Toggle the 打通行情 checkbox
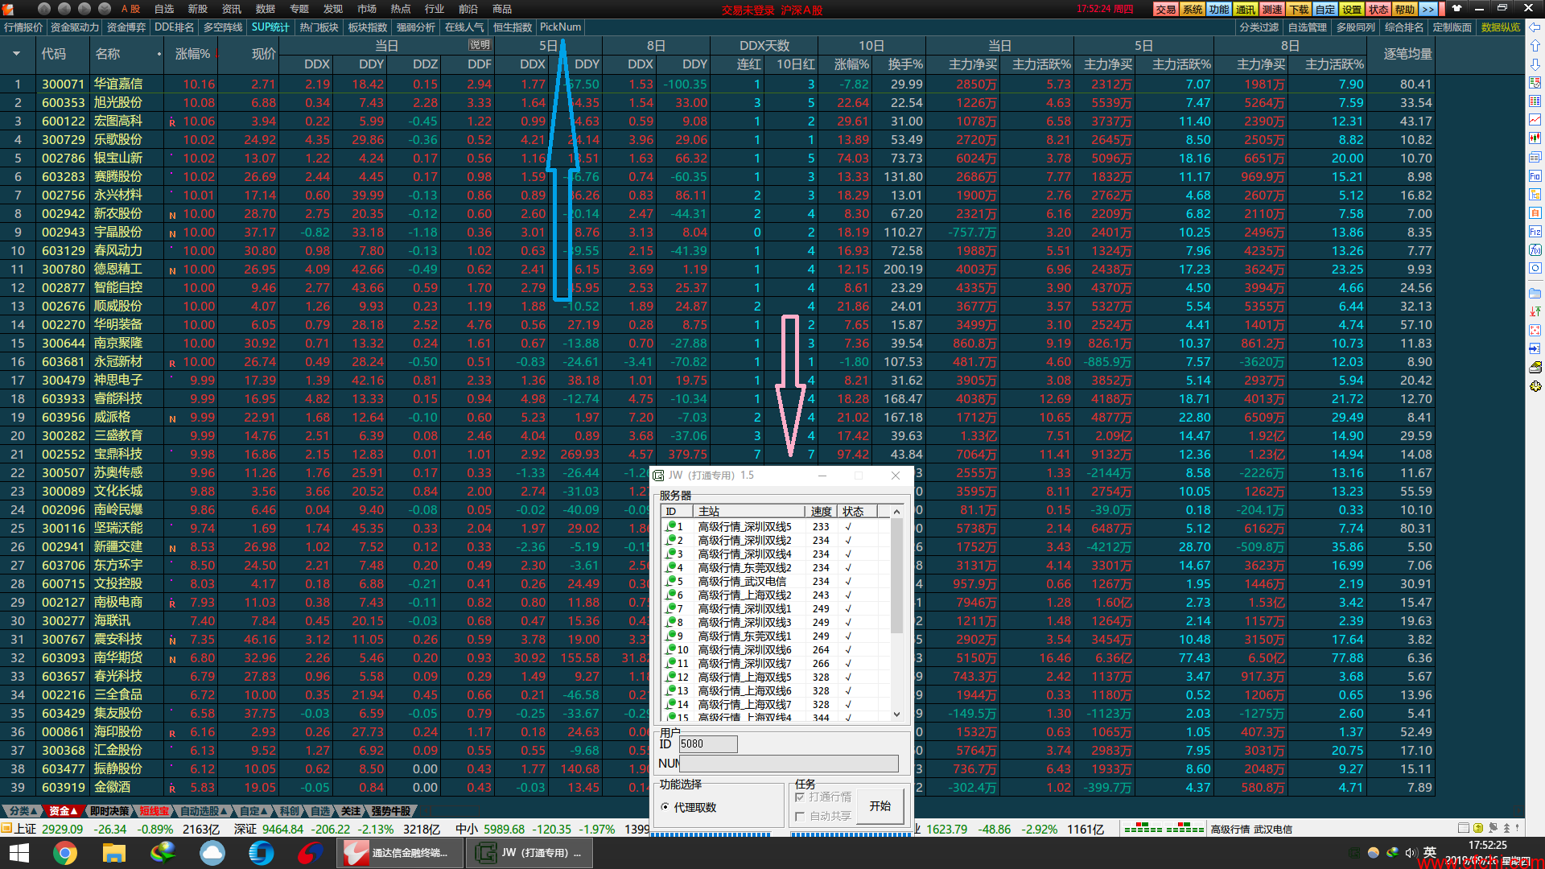 (800, 797)
